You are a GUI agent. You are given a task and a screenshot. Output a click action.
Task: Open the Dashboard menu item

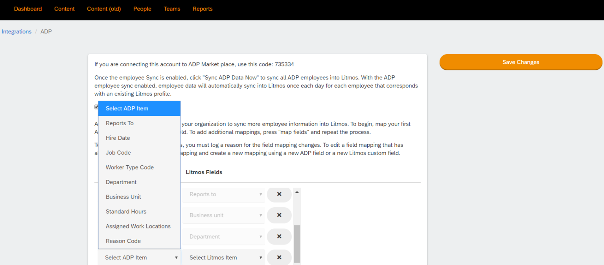point(28,9)
